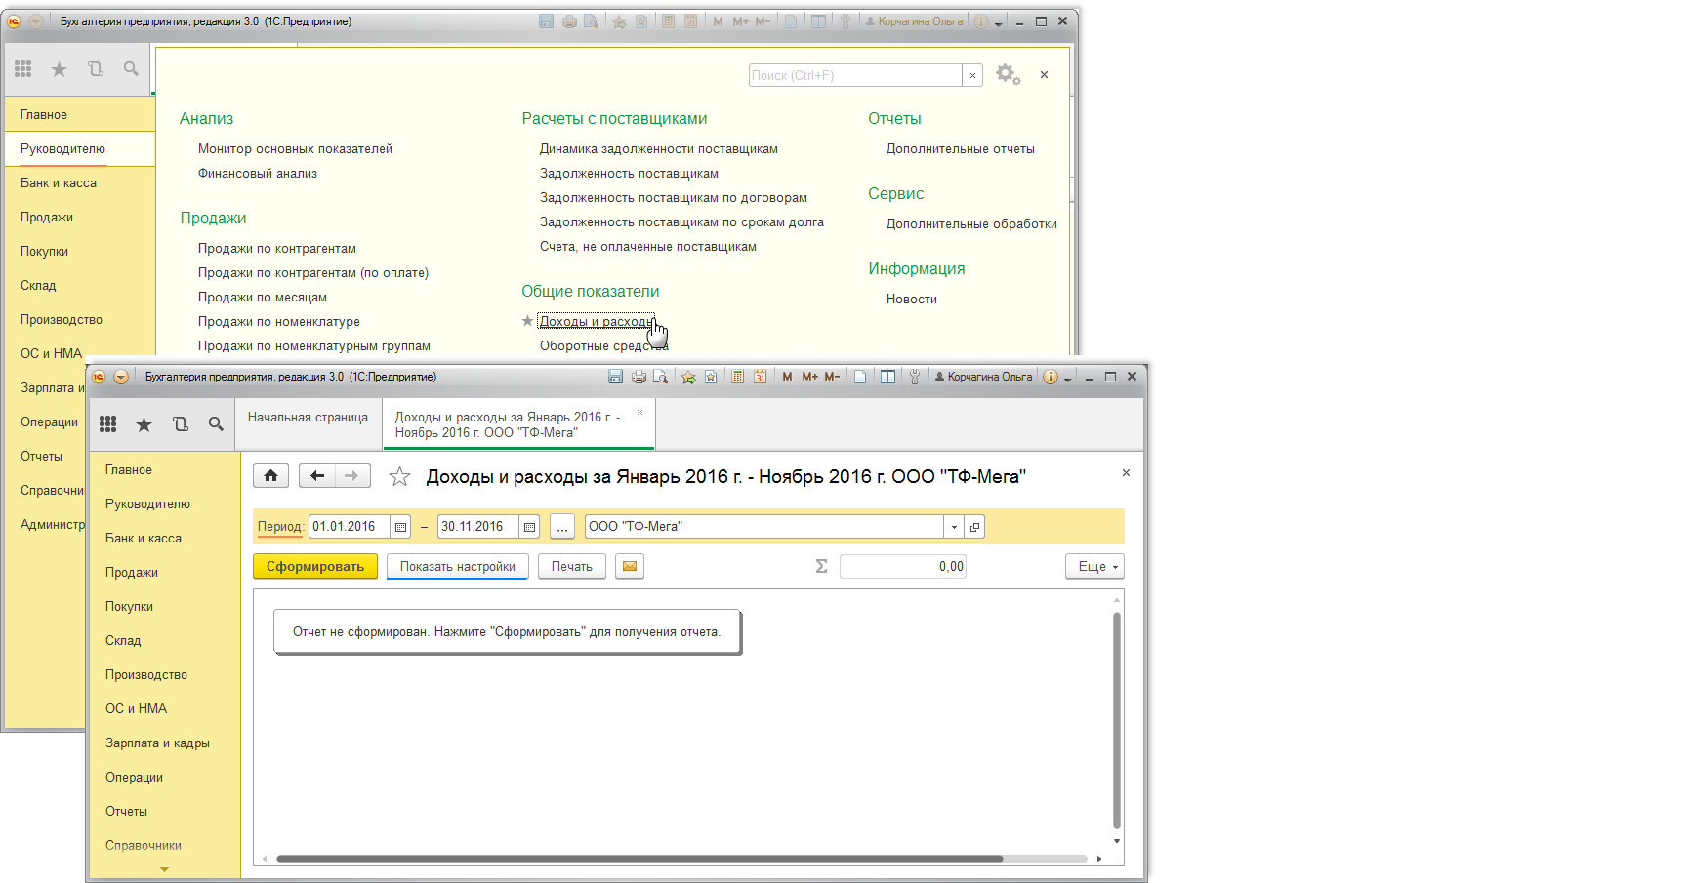Open Операции section in front window

pyautogui.click(x=134, y=778)
